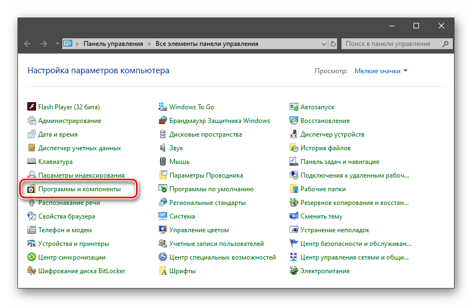Click the Шрифты font icon
The image size is (472, 306).
coord(163,271)
